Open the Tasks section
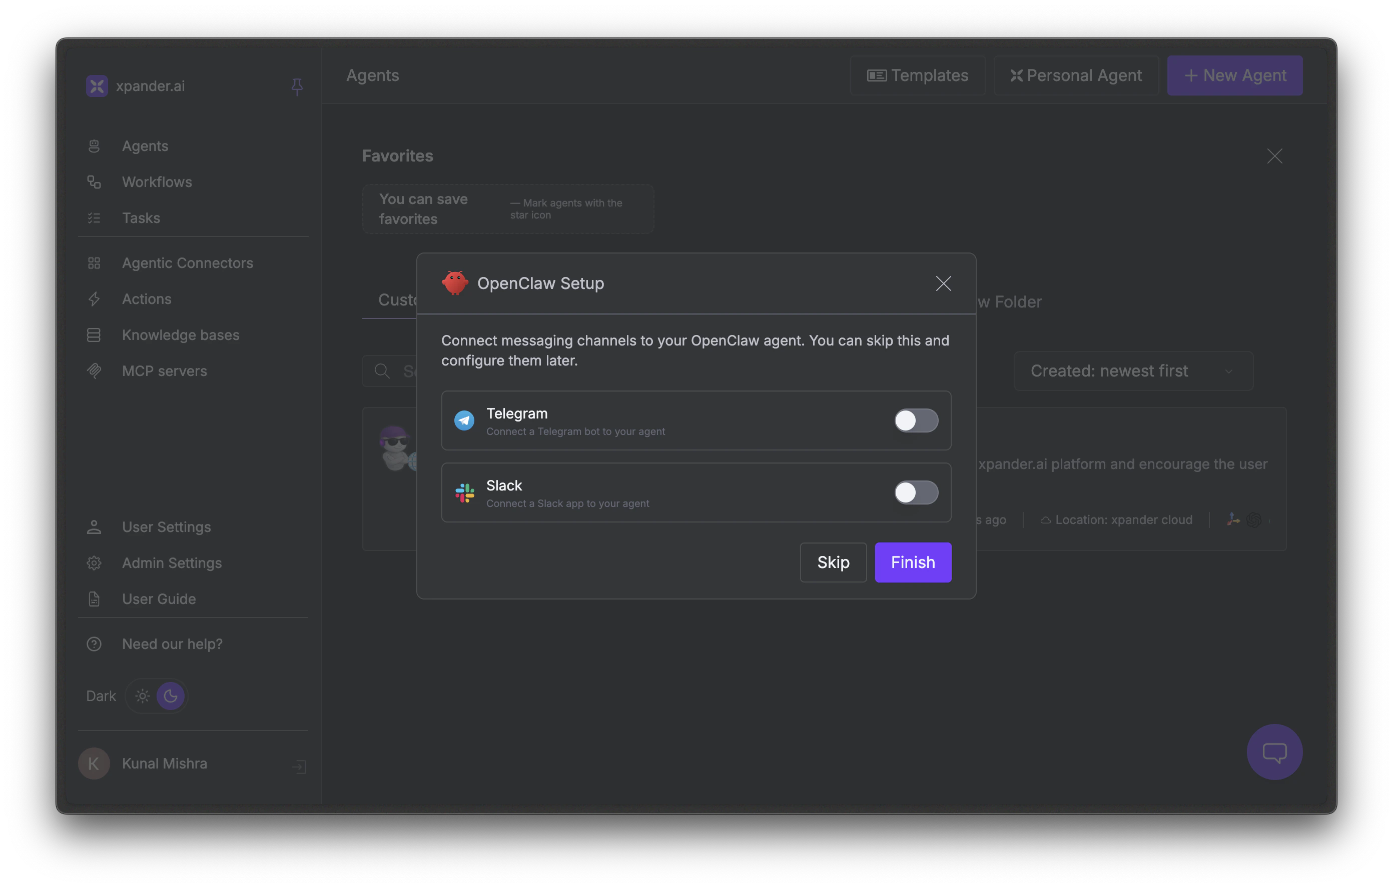1393x888 pixels. (x=140, y=218)
